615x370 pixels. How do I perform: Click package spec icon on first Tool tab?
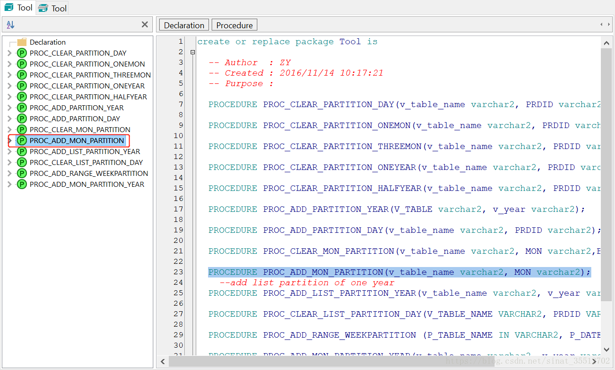pos(9,7)
